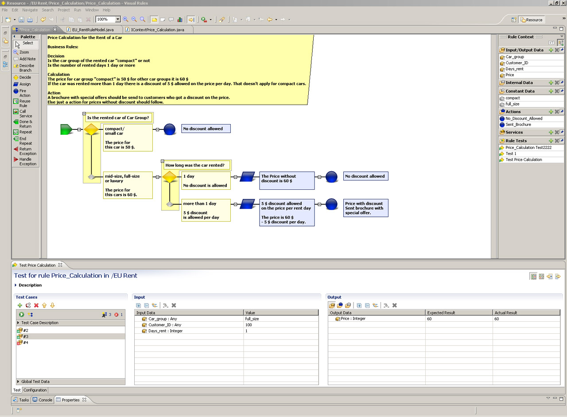Click the Save icon in the toolbar
The width and height of the screenshot is (567, 417).
pyautogui.click(x=21, y=19)
